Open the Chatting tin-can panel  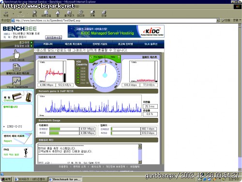coord(17,97)
